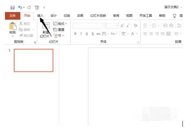This screenshot has height=133, width=191.
Task: Open the 版式 layout dropdown
Action: click(x=60, y=24)
